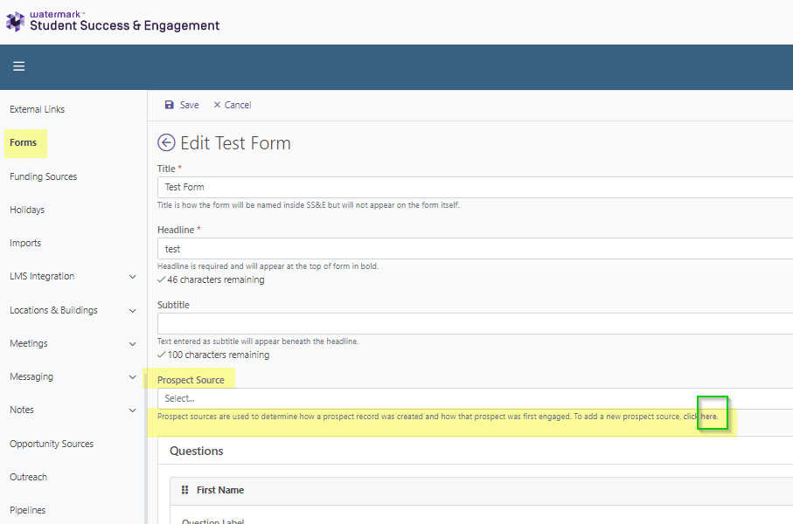The width and height of the screenshot is (793, 524).
Task: Open Opportunity Sources in the sidebar
Action: 52,444
